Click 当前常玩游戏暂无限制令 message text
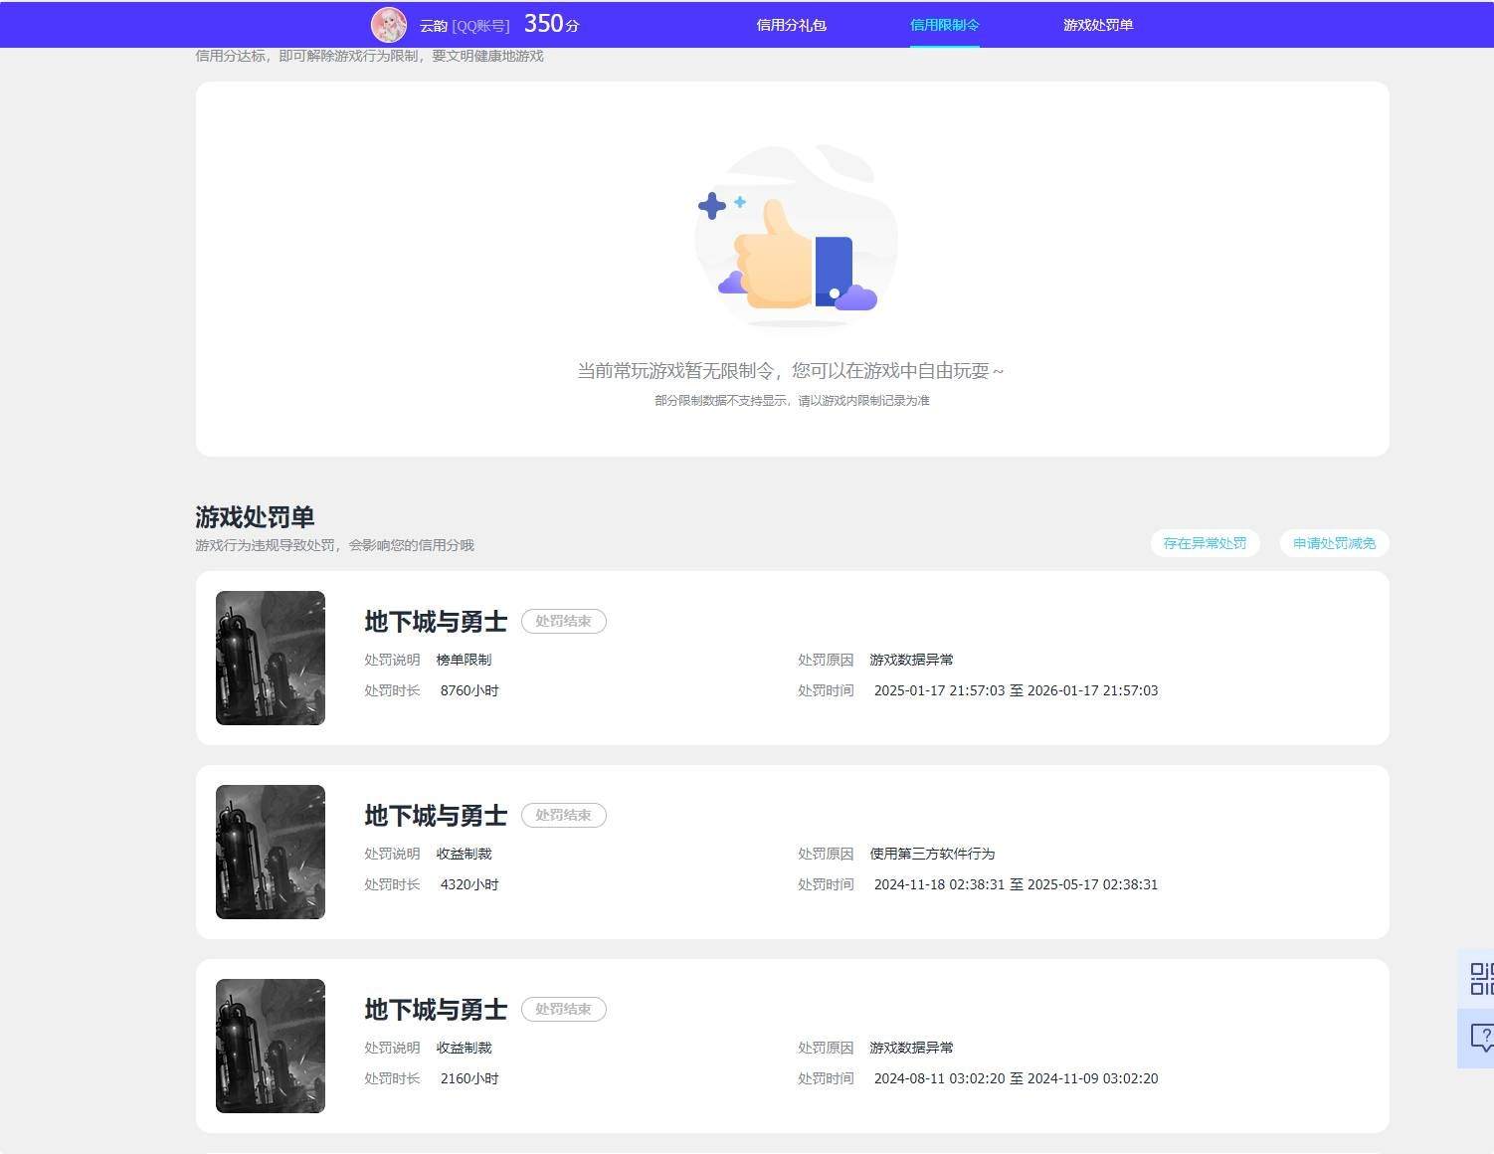The image size is (1494, 1154). pos(791,371)
